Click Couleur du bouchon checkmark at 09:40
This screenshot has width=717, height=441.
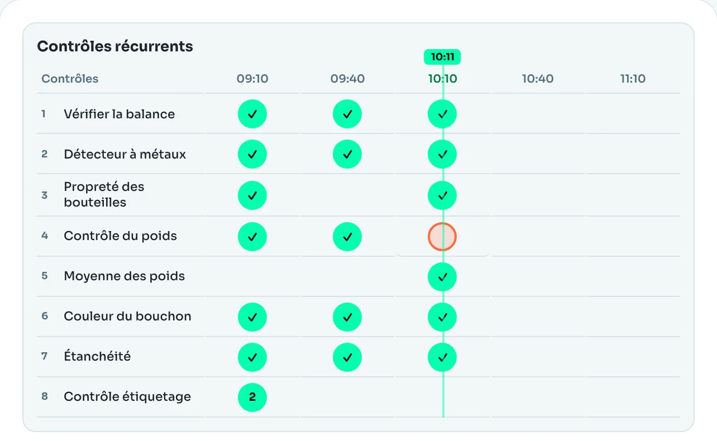point(347,317)
